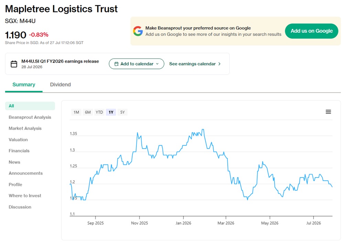Click the SGX: M44U ticker text
The width and height of the screenshot is (344, 244).
click(20, 21)
